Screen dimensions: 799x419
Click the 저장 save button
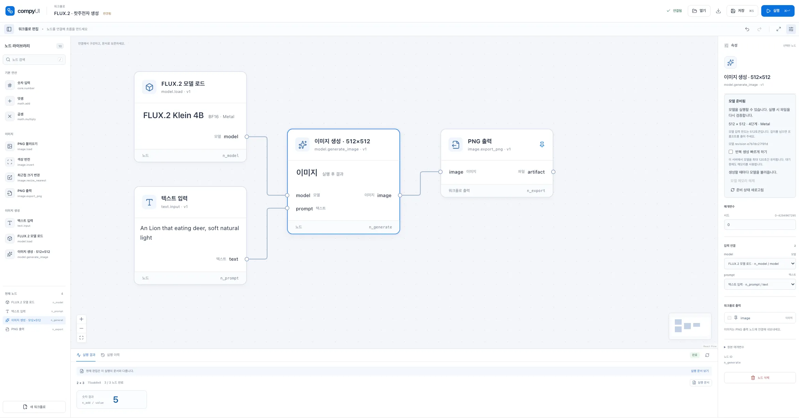(x=742, y=11)
